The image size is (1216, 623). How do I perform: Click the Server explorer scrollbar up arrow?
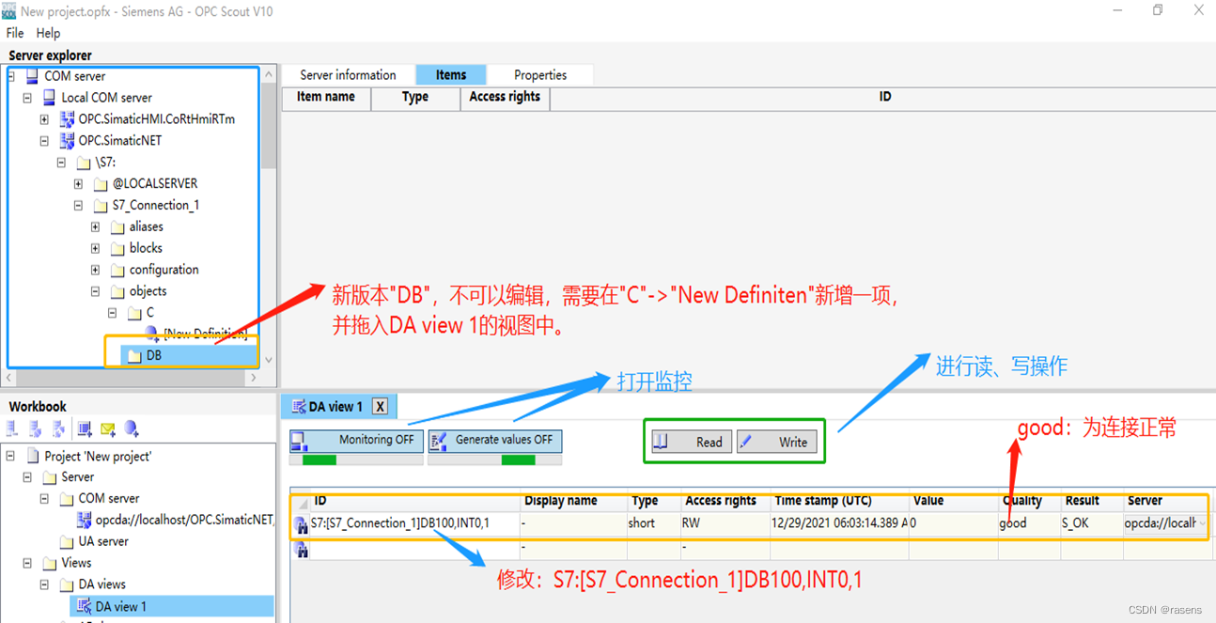click(x=269, y=74)
